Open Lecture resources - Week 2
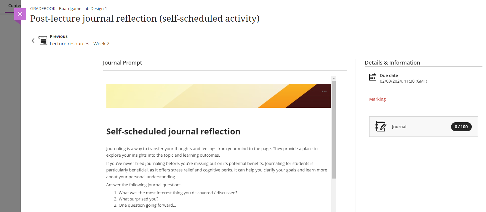 79,44
